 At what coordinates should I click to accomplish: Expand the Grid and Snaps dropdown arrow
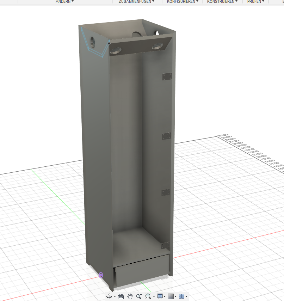(x=175, y=296)
